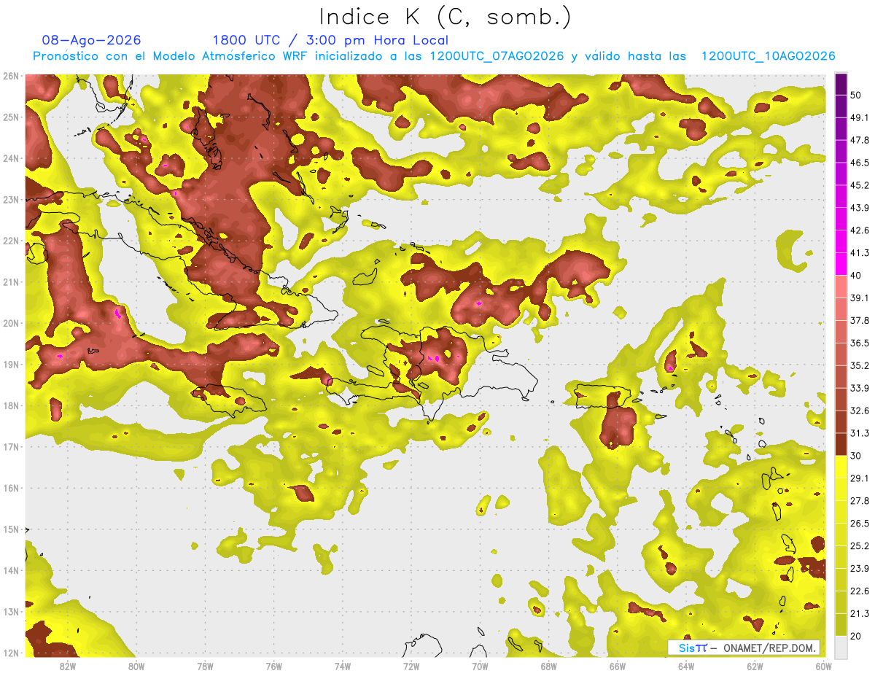Click colorbar value 32.6
This screenshot has width=875, height=676.
(x=860, y=411)
